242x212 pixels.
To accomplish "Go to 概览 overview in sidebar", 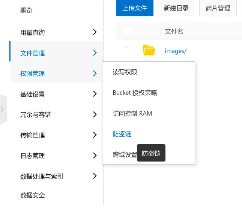I will (26, 11).
